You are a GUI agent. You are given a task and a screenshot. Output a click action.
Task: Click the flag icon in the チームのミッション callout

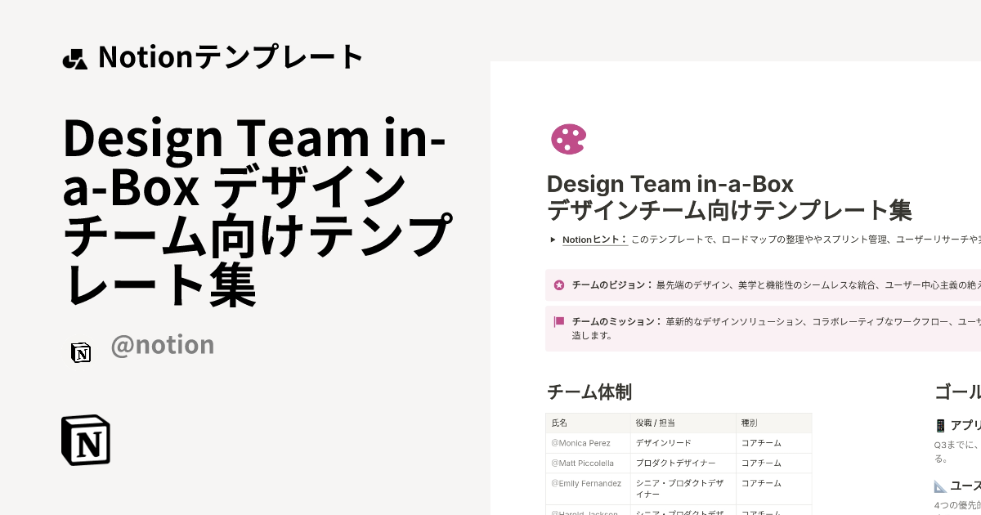click(x=559, y=322)
